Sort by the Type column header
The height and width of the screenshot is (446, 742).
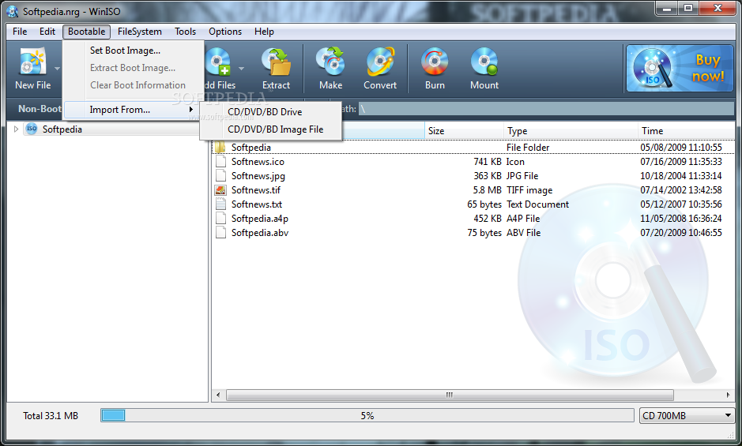tap(571, 131)
